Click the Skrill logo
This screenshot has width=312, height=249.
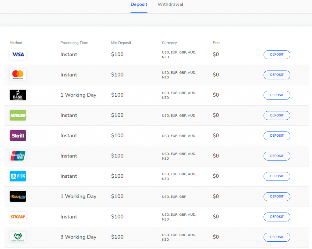pos(18,136)
